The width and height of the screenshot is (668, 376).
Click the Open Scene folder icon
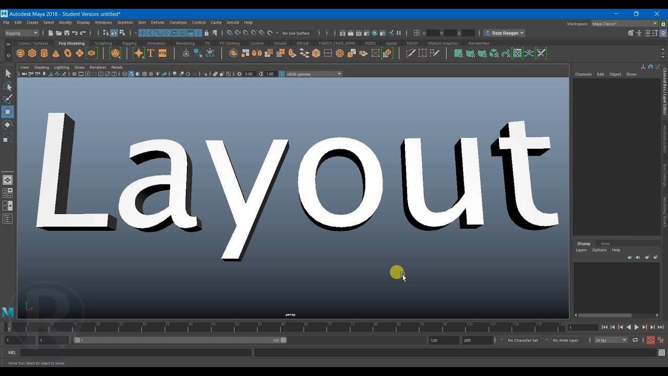(58, 33)
